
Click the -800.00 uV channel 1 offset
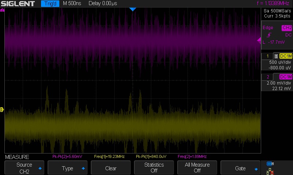[279, 68]
